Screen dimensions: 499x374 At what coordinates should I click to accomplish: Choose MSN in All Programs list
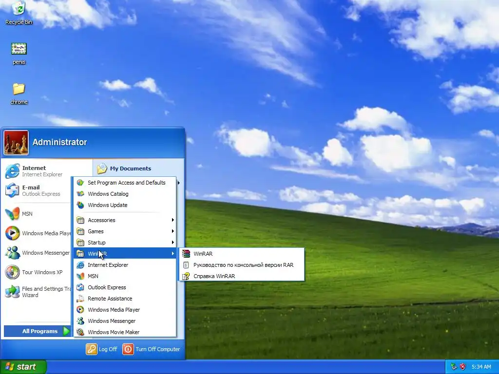pos(125,276)
